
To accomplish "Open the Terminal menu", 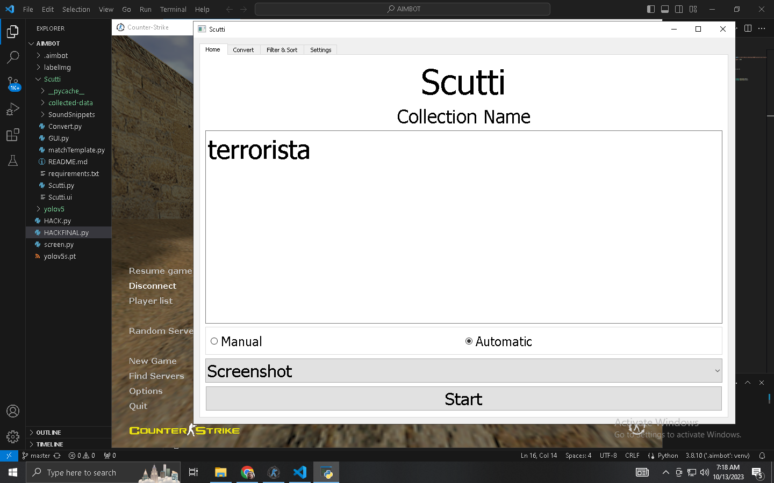I will [173, 9].
